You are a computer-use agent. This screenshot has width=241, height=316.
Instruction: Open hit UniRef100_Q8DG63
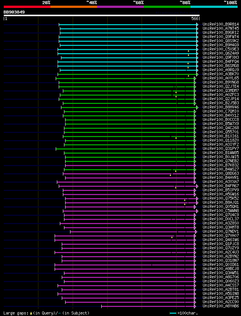tap(221, 173)
